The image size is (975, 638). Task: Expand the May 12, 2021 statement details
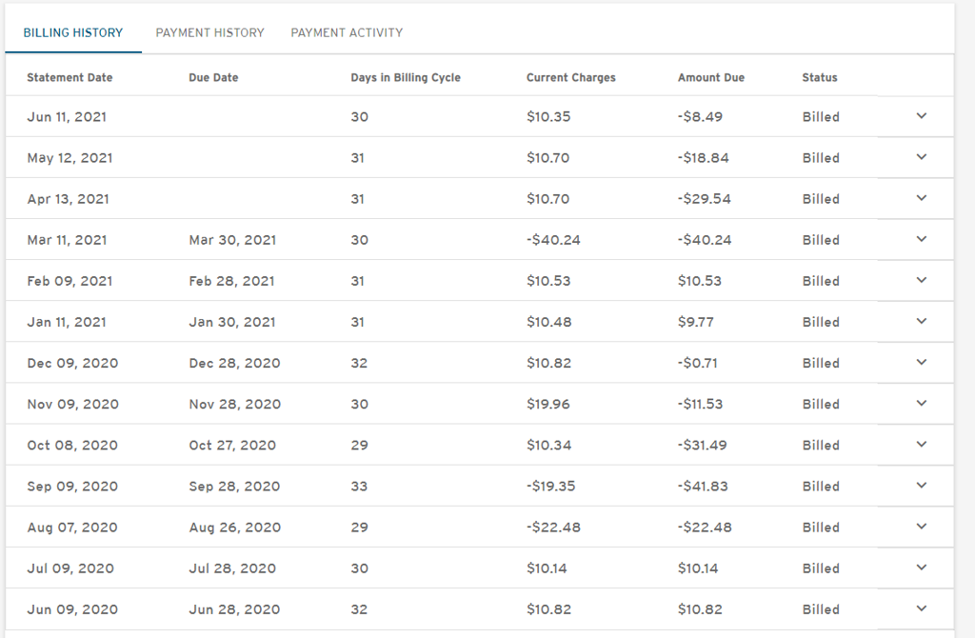click(x=922, y=157)
